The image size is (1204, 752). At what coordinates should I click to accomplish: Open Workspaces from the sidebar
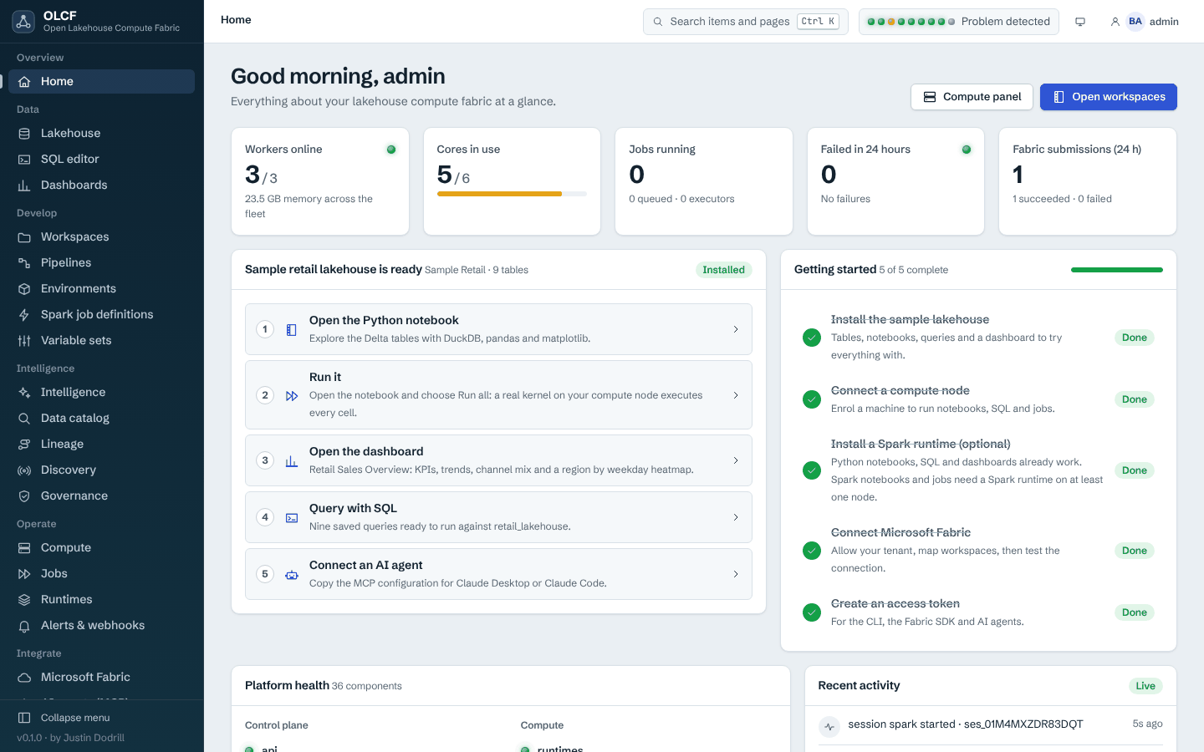pyautogui.click(x=101, y=236)
